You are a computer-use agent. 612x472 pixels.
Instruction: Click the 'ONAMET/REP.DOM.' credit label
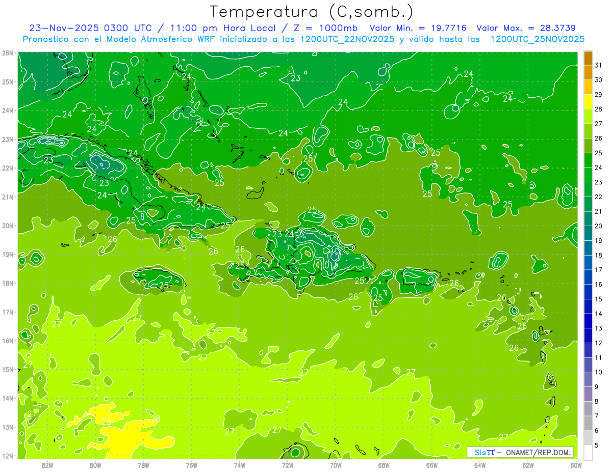tap(539, 452)
